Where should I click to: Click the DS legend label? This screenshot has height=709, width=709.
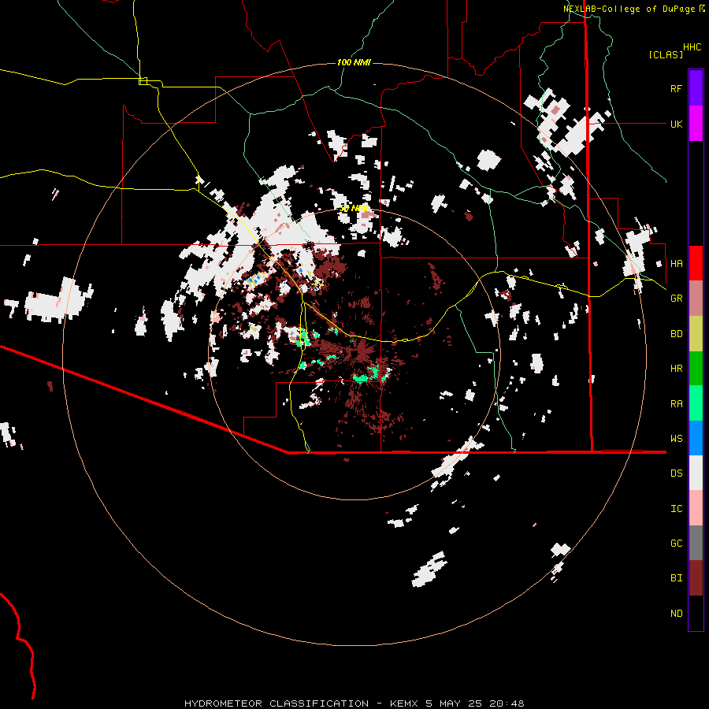(x=676, y=473)
